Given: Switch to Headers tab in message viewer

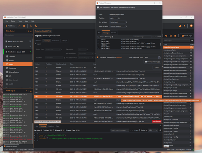Looking at the screenshot, I should coord(51,126).
